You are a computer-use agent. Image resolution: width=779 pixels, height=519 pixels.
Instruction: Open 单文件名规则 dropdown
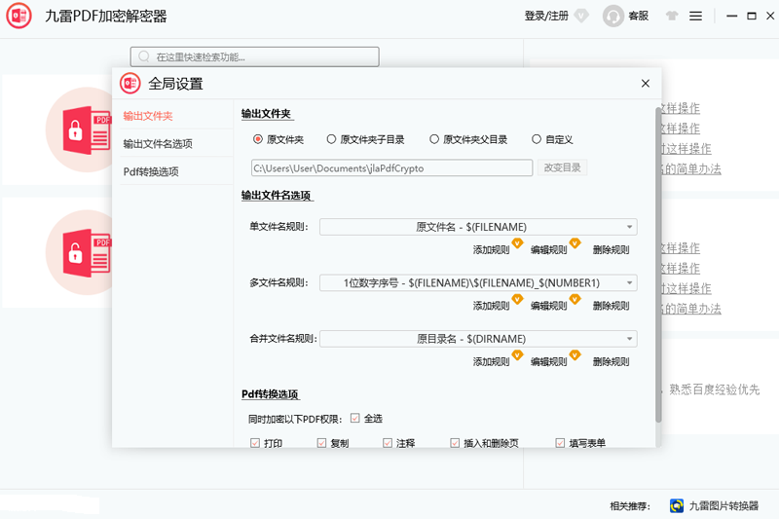click(478, 227)
